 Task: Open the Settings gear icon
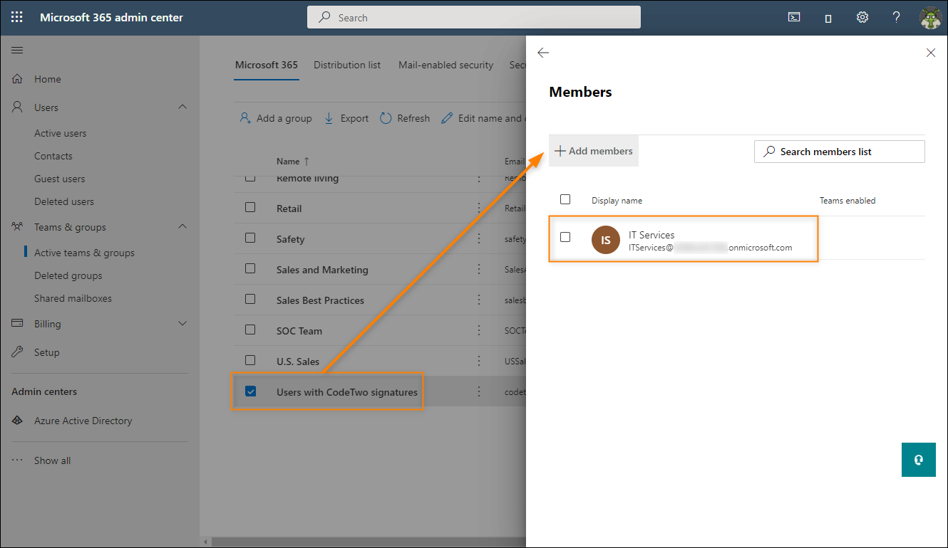click(x=862, y=17)
